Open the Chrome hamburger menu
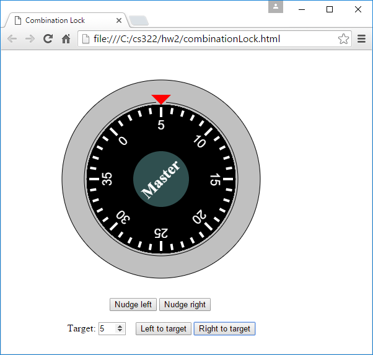 pyautogui.click(x=361, y=39)
